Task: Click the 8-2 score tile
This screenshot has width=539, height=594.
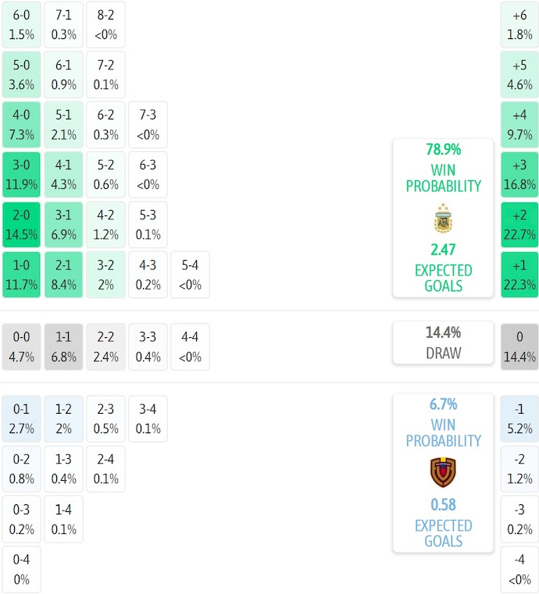Action: [105, 25]
